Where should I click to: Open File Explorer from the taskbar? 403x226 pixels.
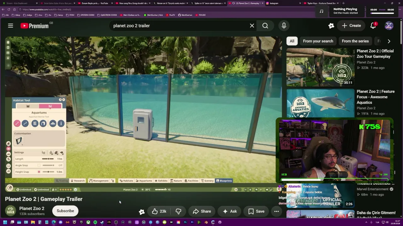point(33,222)
